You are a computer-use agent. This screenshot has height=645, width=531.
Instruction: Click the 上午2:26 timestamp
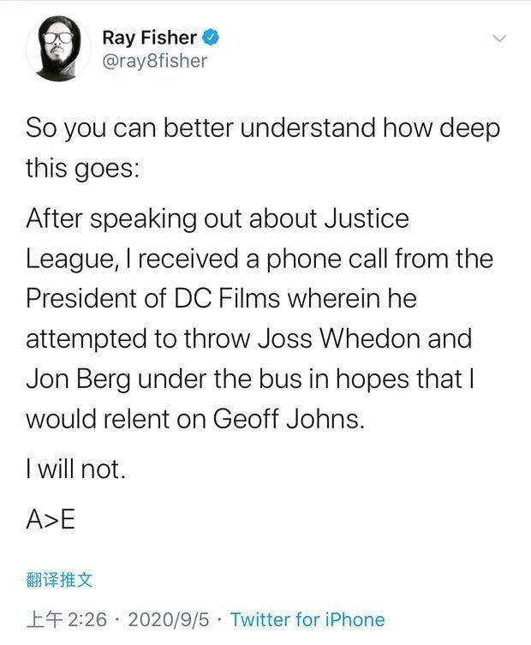(x=68, y=619)
